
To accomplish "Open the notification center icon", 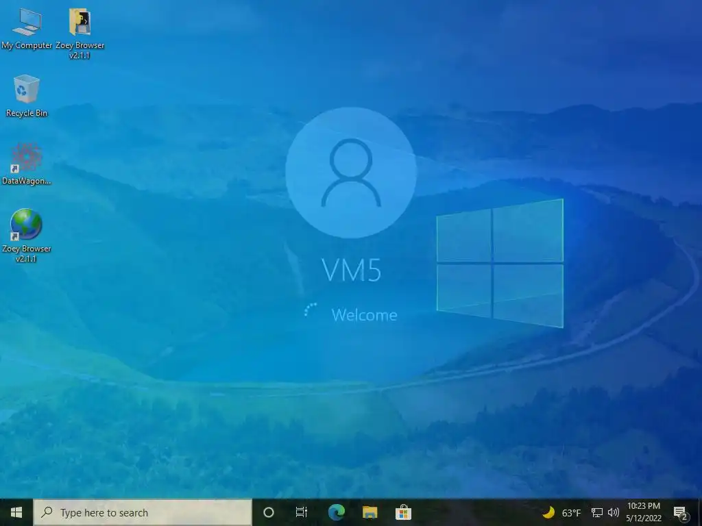I will tap(681, 512).
